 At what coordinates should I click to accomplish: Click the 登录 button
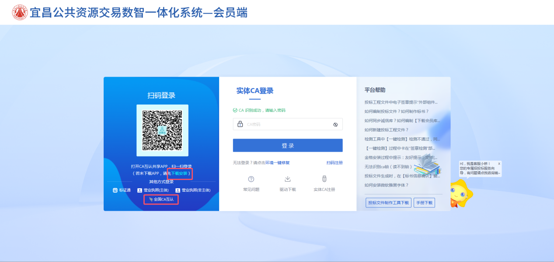point(288,146)
